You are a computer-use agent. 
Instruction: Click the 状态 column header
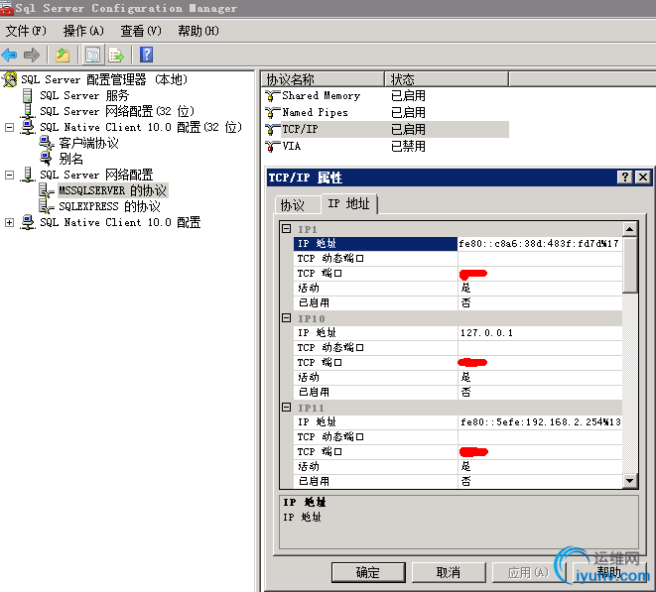point(447,79)
